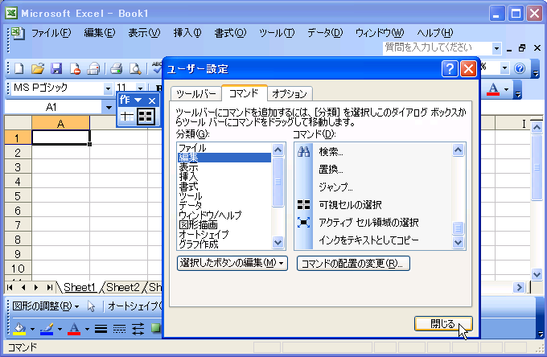Image resolution: width=547 pixels, height=357 pixels.
Task: Click the Excel Help question icon in toolbar
Action: coord(520,68)
